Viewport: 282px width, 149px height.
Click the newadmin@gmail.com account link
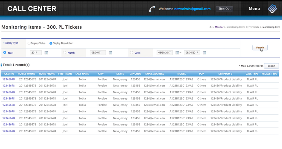[x=192, y=9]
